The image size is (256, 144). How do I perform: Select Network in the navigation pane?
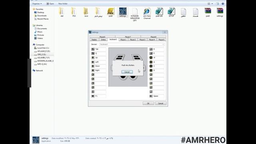[38, 70]
